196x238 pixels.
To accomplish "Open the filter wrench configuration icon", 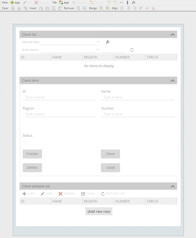I will point(108,42).
